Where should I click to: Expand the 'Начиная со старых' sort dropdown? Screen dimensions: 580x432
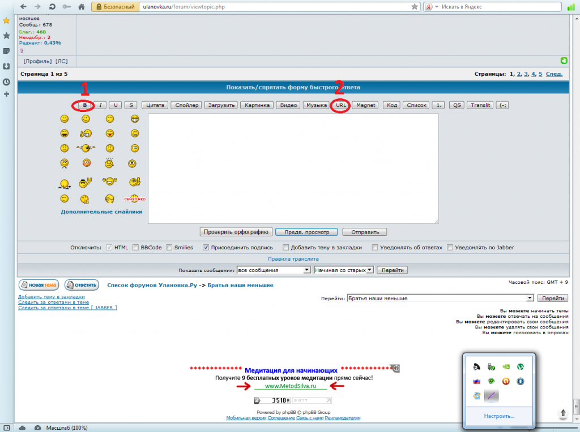coord(343,270)
